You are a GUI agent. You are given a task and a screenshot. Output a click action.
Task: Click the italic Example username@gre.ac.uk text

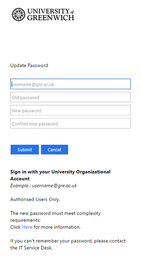pyautogui.click(x=44, y=186)
